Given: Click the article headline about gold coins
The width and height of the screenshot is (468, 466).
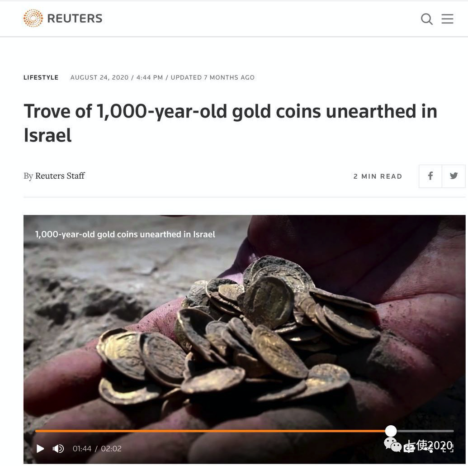Looking at the screenshot, I should (x=230, y=123).
